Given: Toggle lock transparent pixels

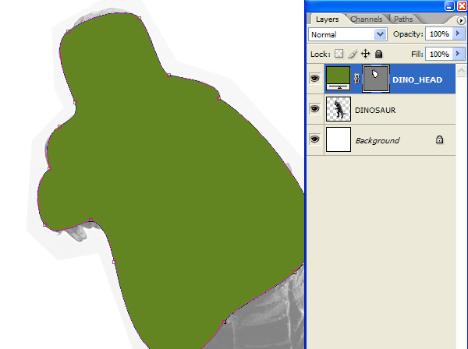Looking at the screenshot, I should tap(339, 54).
